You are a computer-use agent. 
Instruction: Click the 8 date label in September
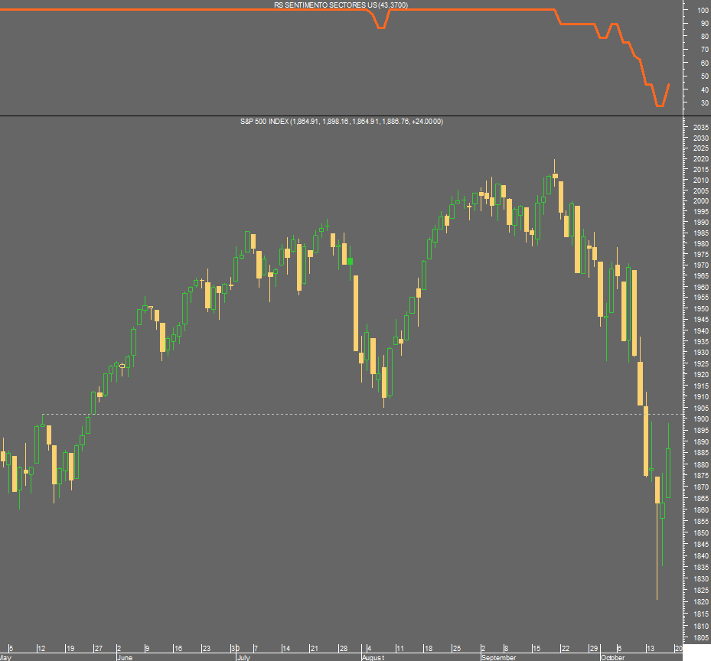pyautogui.click(x=507, y=648)
